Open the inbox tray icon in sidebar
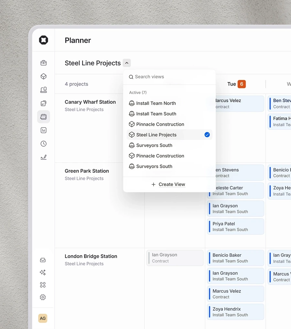291x329 pixels. point(43,260)
